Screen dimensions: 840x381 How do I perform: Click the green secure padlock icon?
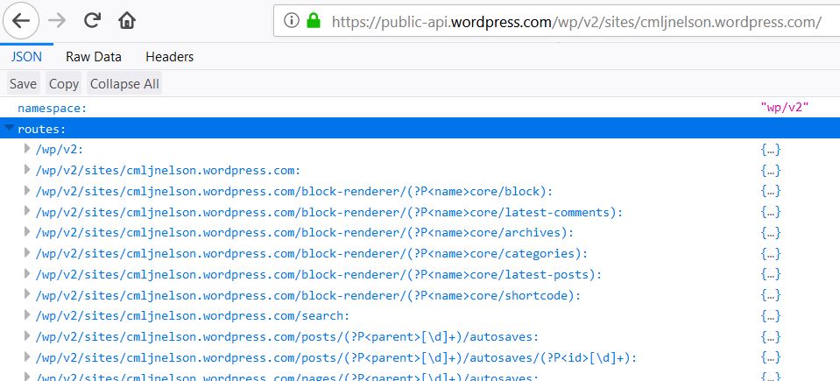coord(313,21)
